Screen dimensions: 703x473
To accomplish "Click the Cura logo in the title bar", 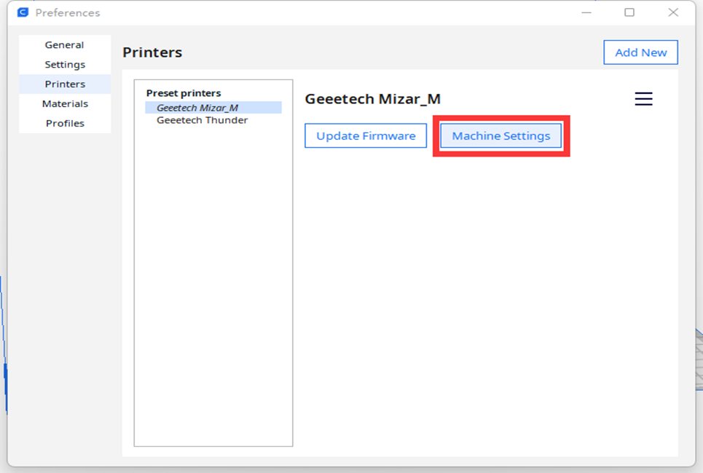I will coord(23,12).
